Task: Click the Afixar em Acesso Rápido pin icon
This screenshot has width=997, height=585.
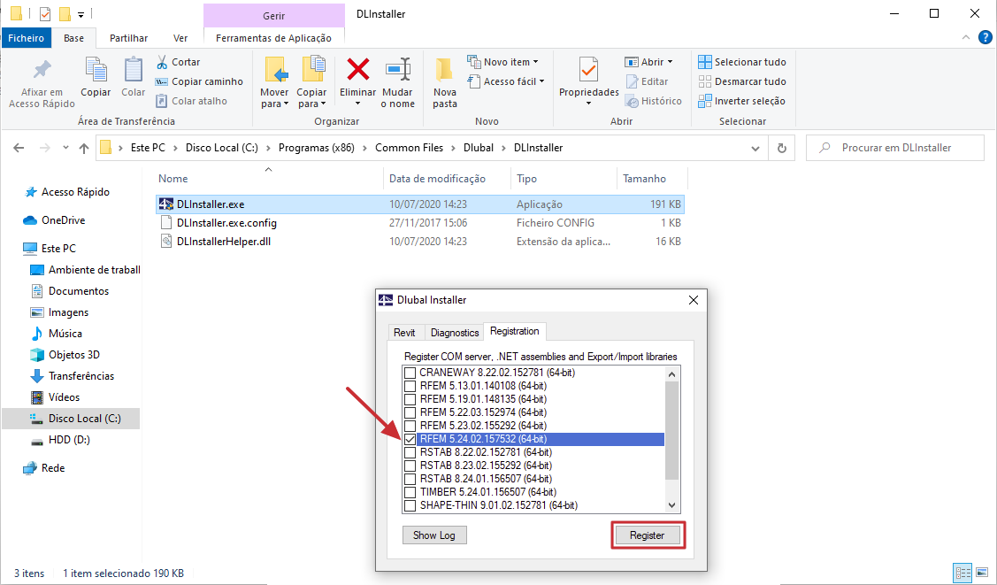Action: point(42,70)
